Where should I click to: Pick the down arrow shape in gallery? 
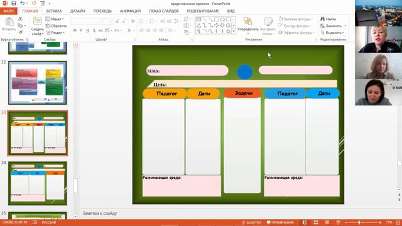[x=222, y=25]
